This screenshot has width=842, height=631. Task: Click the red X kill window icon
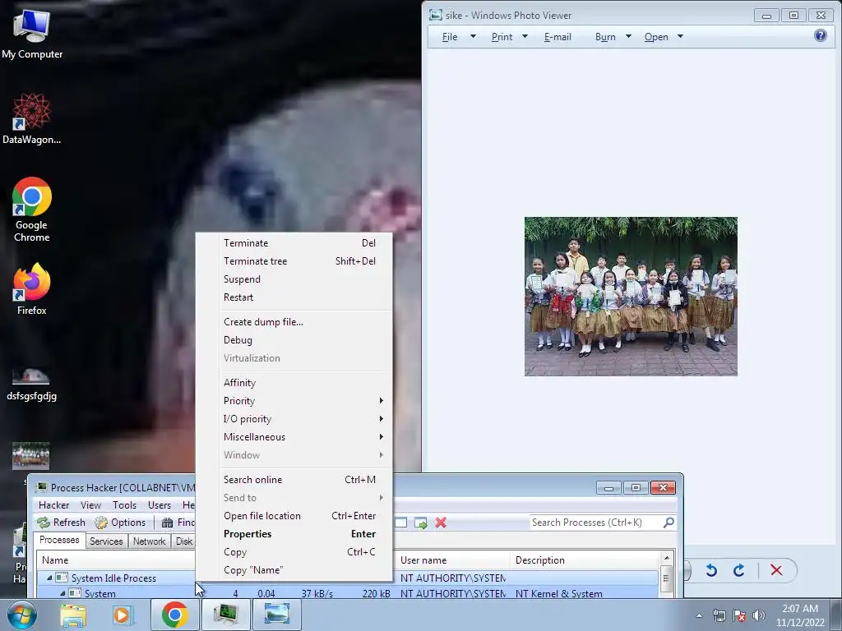coord(441,523)
